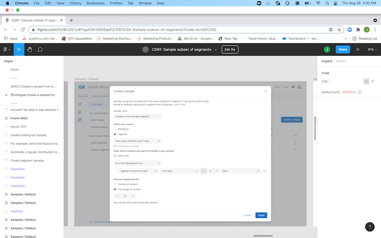The width and height of the screenshot is (381, 238).
Task: Open Chrome extensions puzzle icon
Action: click(x=358, y=30)
